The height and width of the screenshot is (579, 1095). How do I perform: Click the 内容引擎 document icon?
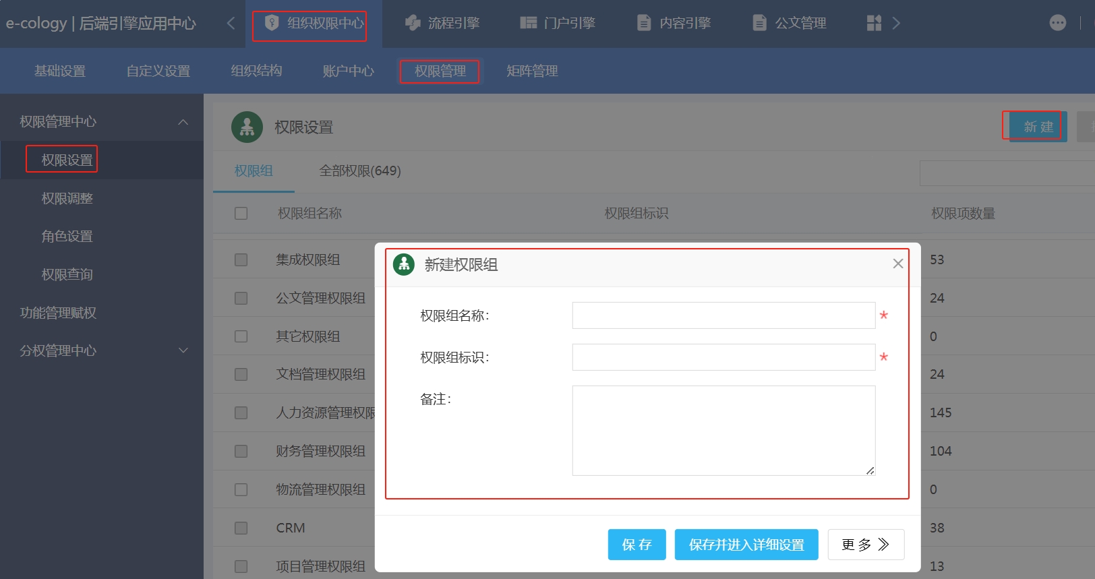pyautogui.click(x=644, y=23)
